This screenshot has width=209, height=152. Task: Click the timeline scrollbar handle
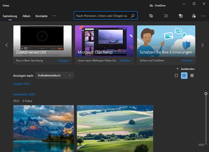point(206,94)
